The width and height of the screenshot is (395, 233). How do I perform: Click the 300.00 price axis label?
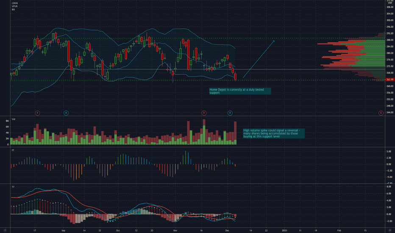click(x=390, y=20)
